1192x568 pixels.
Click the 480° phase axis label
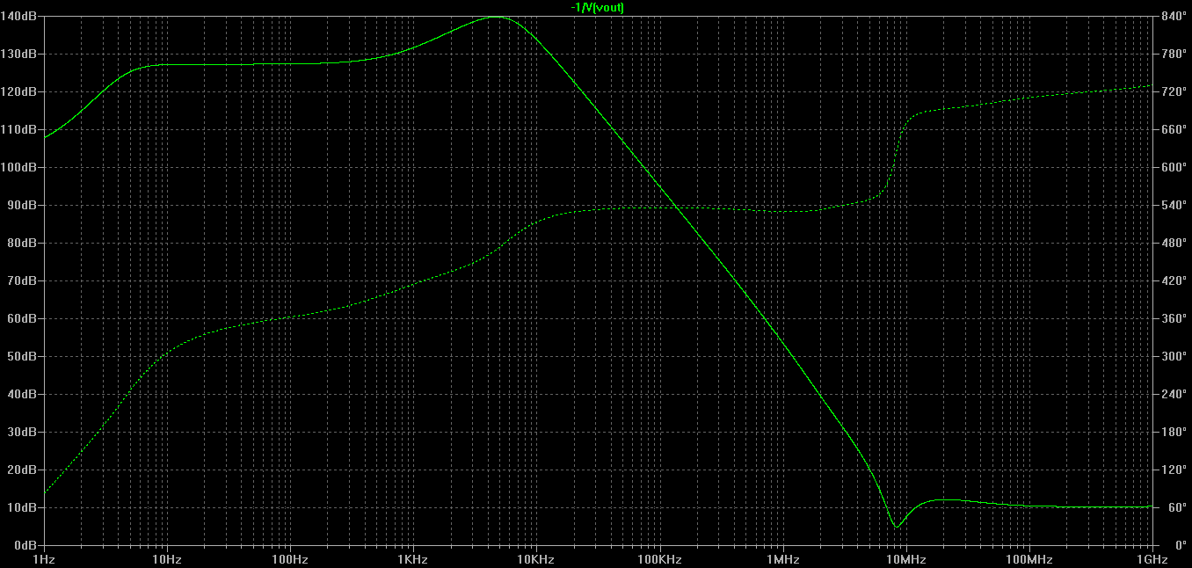(1174, 243)
